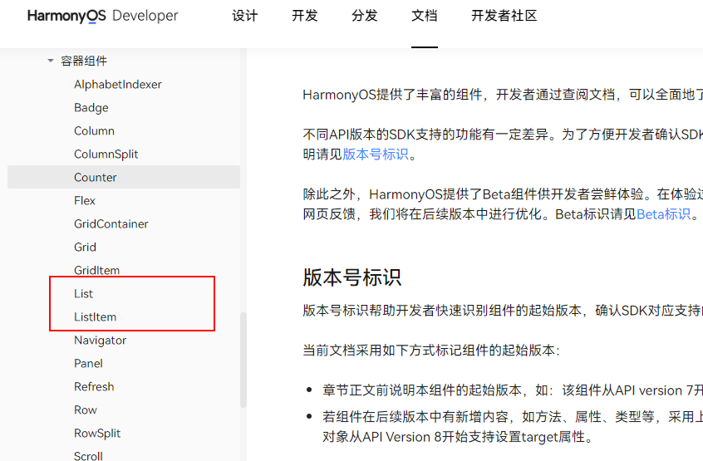Open Scroll in the sidebar
The height and width of the screenshot is (461, 703).
(88, 456)
